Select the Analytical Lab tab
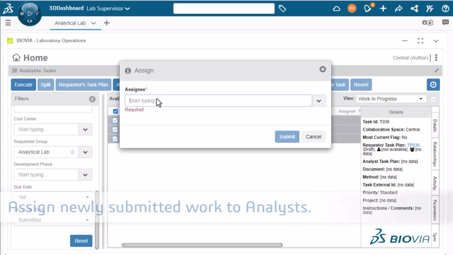The height and width of the screenshot is (255, 453). (70, 23)
